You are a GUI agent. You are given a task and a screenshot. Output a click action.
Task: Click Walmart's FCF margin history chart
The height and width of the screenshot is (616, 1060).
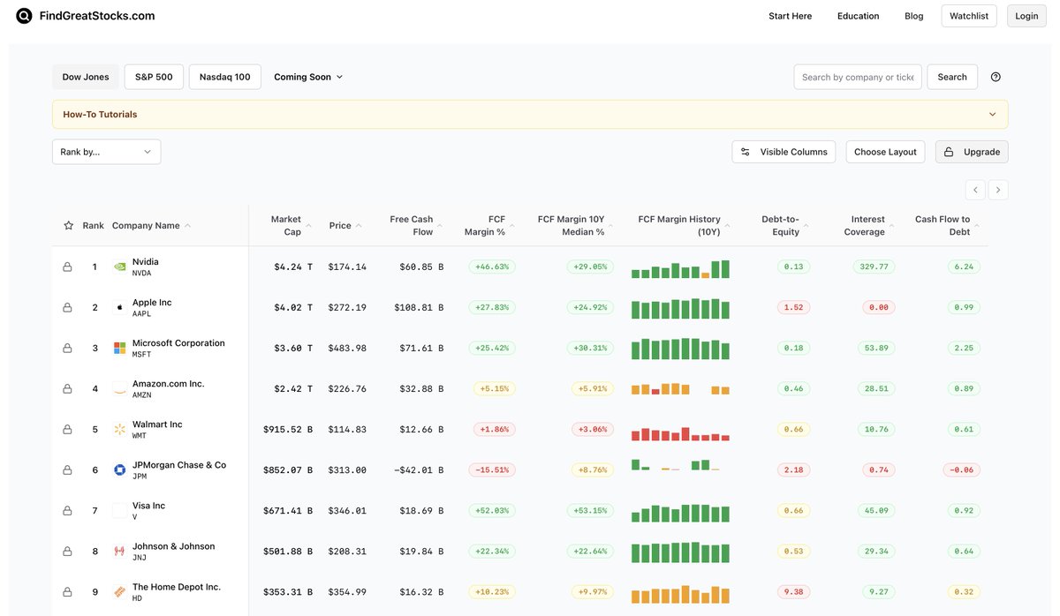tap(680, 433)
